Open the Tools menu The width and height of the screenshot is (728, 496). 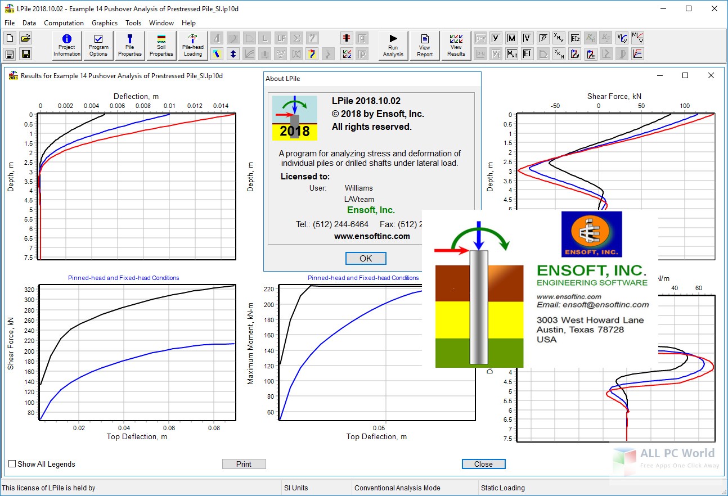(x=133, y=23)
